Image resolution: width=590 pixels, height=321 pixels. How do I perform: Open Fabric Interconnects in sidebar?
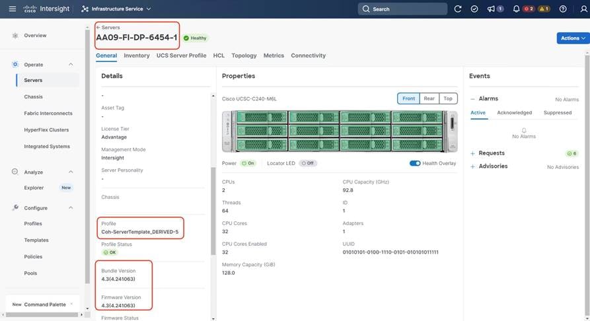(48, 113)
